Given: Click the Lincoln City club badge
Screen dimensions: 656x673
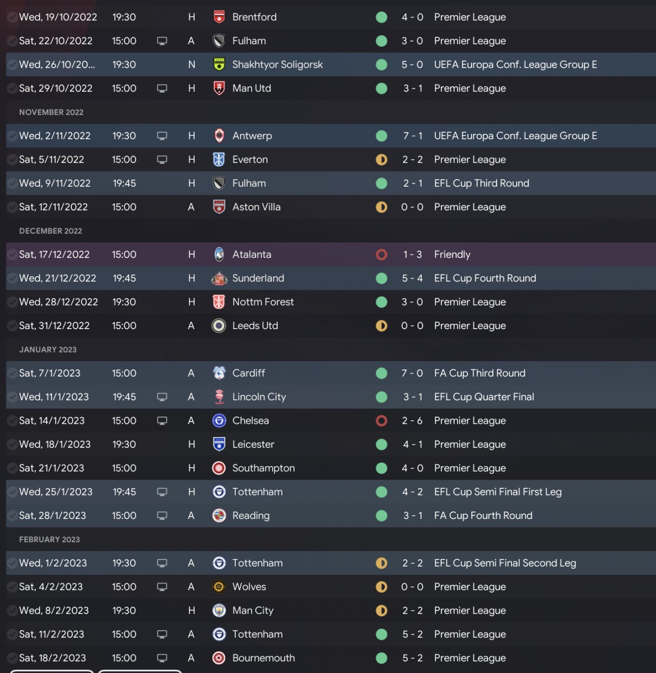Looking at the screenshot, I should click(219, 397).
